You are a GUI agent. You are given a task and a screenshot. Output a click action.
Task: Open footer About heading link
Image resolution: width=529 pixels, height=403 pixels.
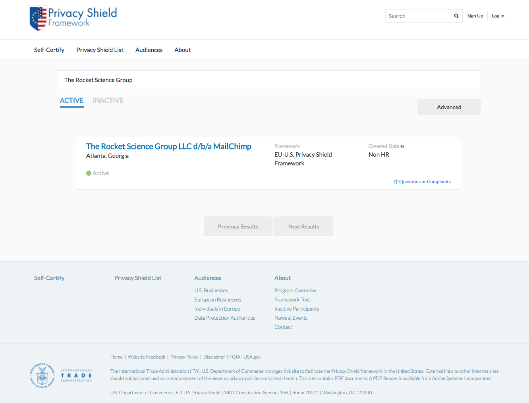(x=282, y=278)
